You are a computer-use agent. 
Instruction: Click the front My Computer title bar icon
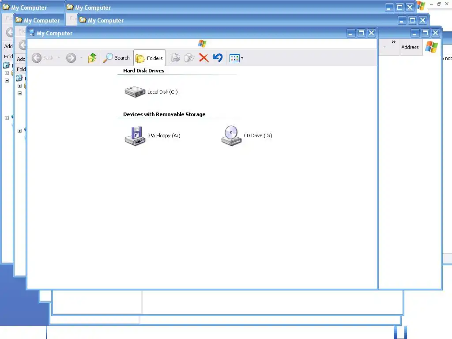32,33
